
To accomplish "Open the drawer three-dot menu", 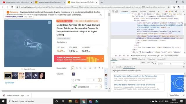I will coord(113,67).
